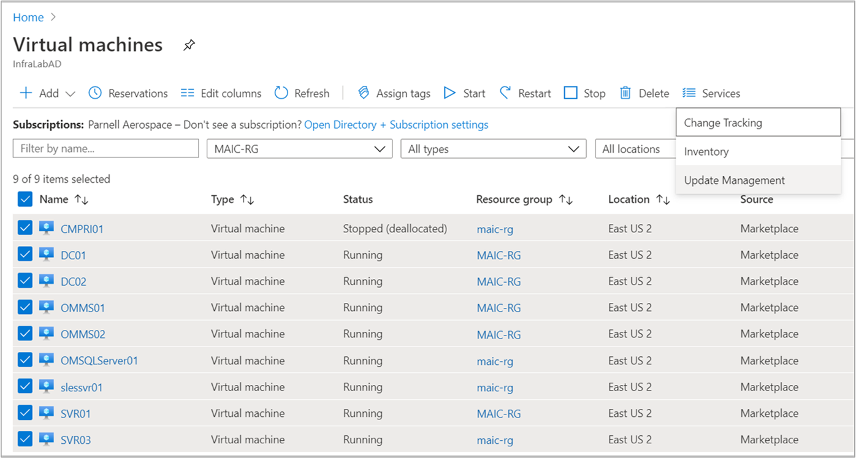Click the Delete trash can icon
The height and width of the screenshot is (458, 856).
pyautogui.click(x=625, y=93)
